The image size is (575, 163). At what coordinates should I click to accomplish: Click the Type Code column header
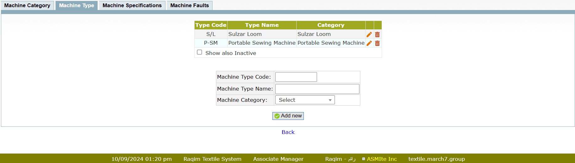(x=211, y=25)
